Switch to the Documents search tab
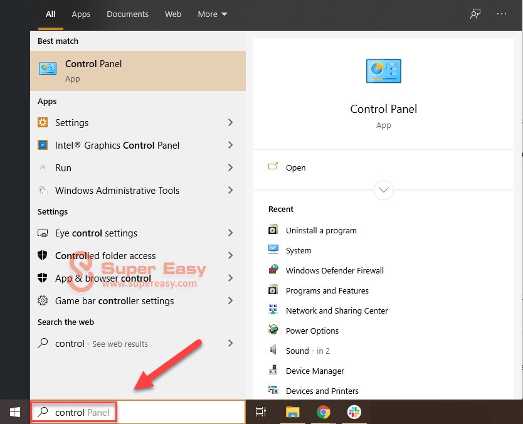The image size is (523, 424). (127, 14)
